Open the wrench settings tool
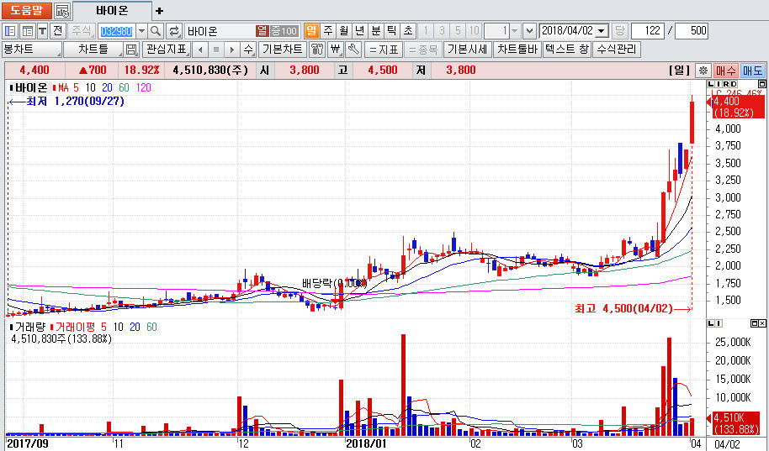The width and height of the screenshot is (769, 451). (x=354, y=50)
